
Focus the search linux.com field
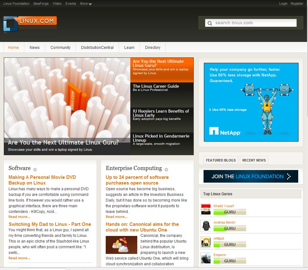[251, 23]
